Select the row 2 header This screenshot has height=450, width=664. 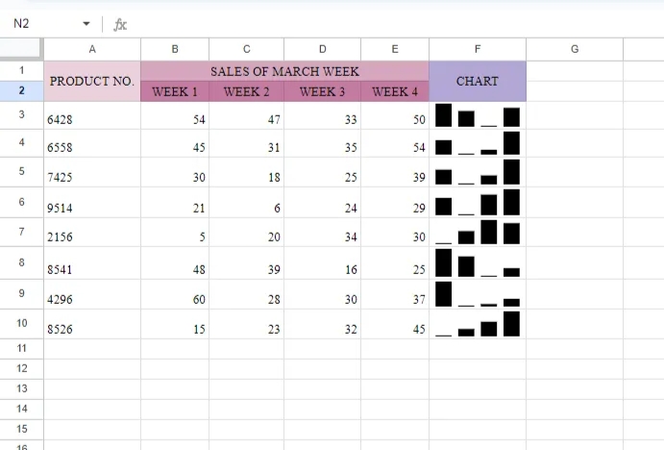coord(21,91)
